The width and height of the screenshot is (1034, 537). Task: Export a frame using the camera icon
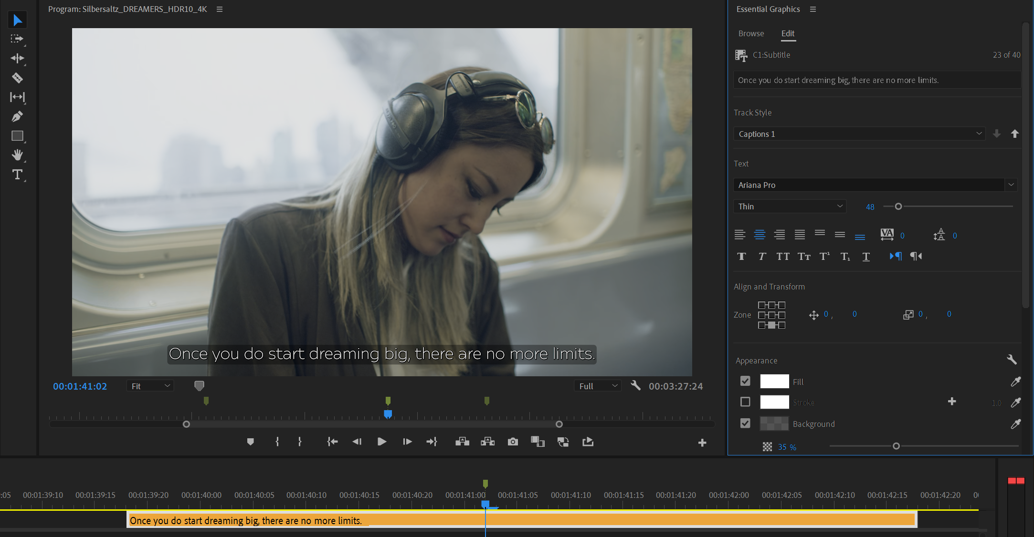click(513, 442)
